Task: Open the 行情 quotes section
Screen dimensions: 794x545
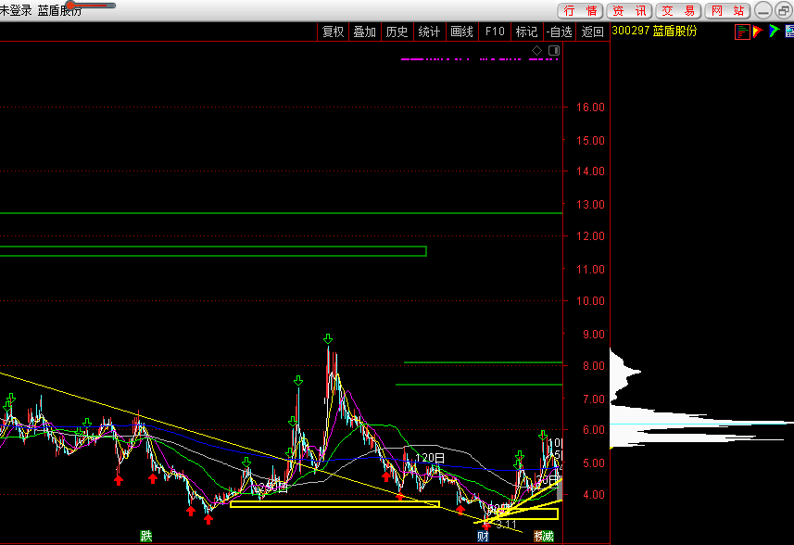Action: click(580, 10)
